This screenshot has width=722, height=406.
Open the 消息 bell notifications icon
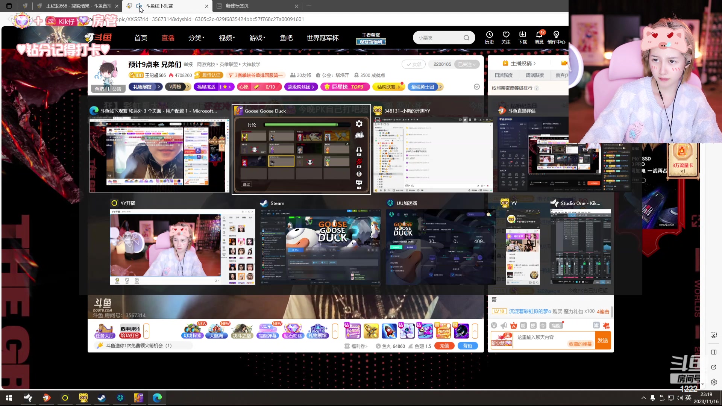tap(539, 38)
